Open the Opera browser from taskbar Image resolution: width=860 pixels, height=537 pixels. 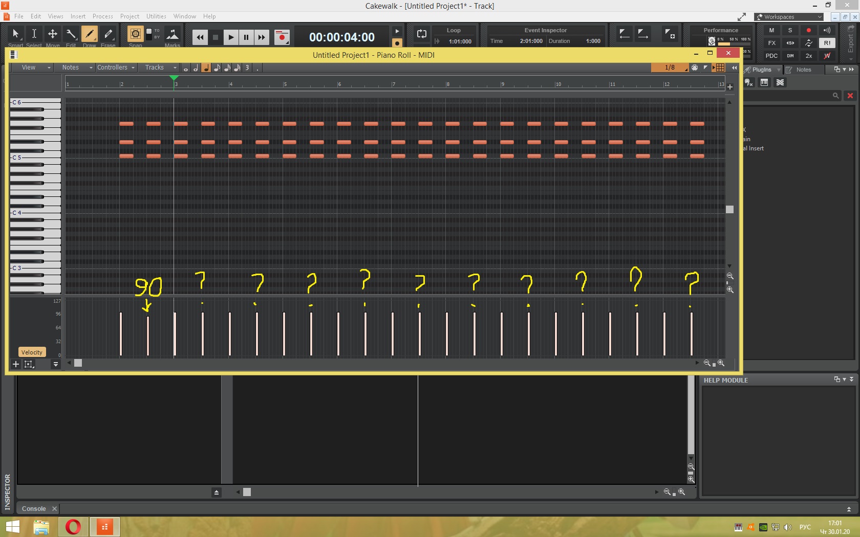[x=73, y=527]
